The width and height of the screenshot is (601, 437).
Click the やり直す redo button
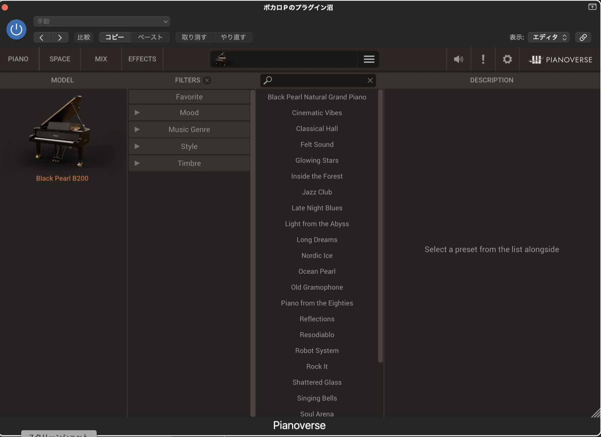pyautogui.click(x=233, y=37)
